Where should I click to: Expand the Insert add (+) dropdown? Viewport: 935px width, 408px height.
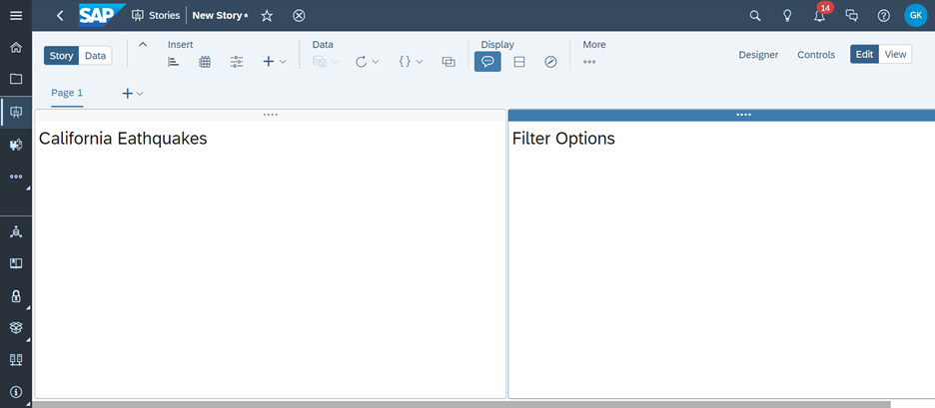[x=274, y=62]
